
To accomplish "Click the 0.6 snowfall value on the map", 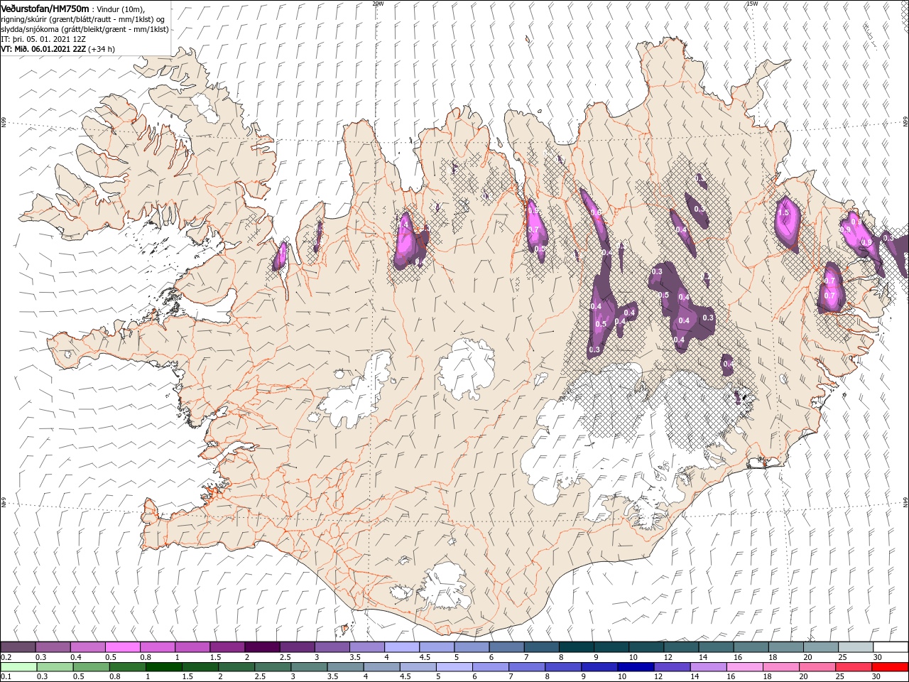I will tap(596, 212).
